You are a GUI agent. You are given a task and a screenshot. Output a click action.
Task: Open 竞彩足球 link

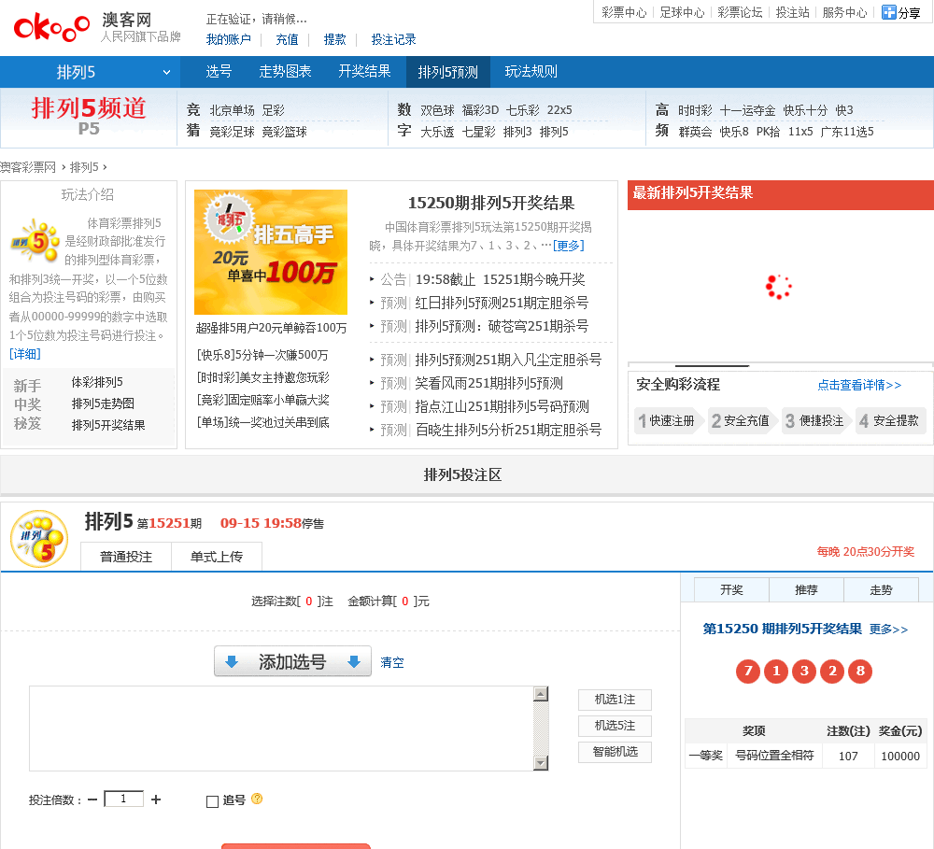(232, 132)
